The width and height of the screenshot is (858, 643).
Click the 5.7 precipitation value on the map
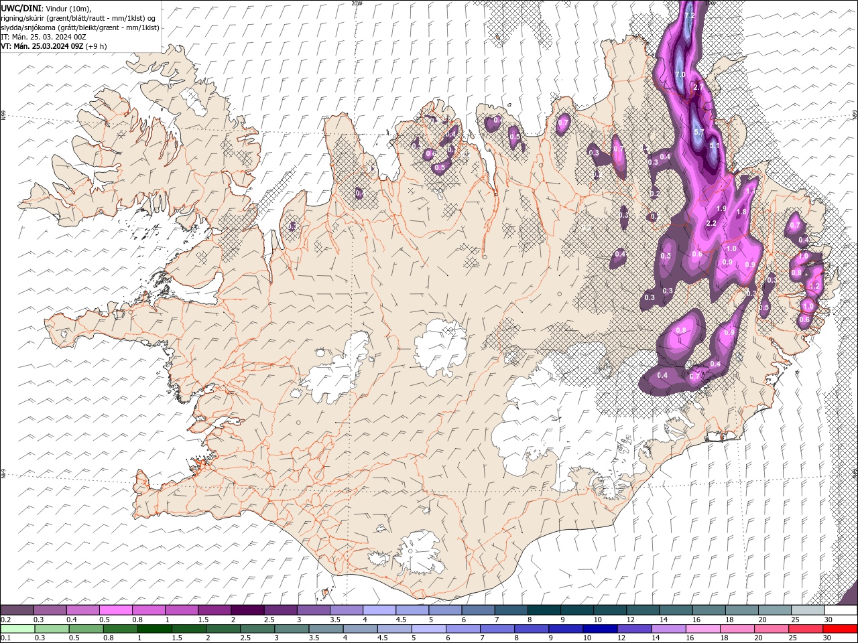(698, 131)
